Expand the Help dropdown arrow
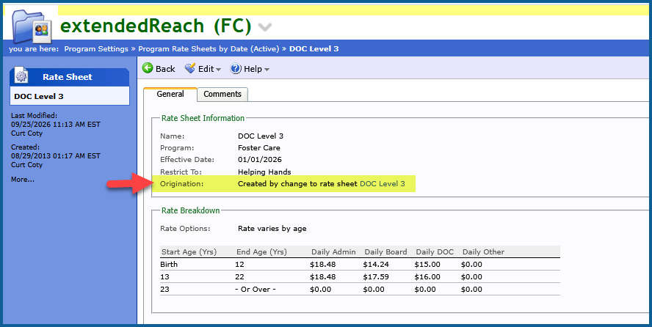652x327 pixels. [x=267, y=70]
